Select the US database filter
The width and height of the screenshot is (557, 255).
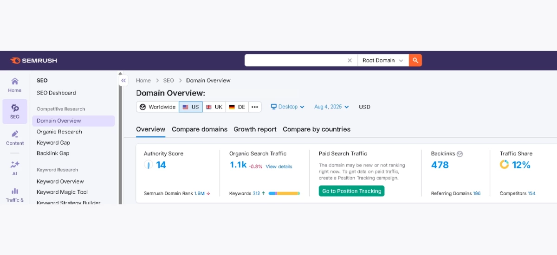point(191,107)
